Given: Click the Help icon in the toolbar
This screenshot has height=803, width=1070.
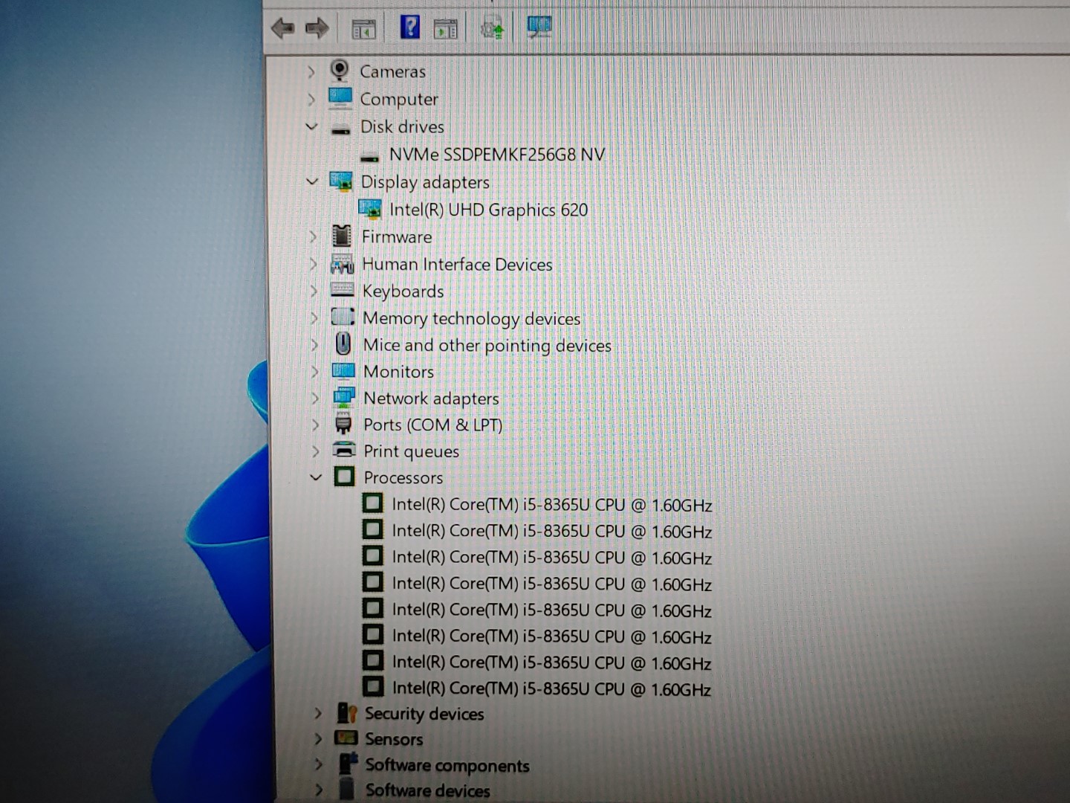Looking at the screenshot, I should (x=409, y=28).
